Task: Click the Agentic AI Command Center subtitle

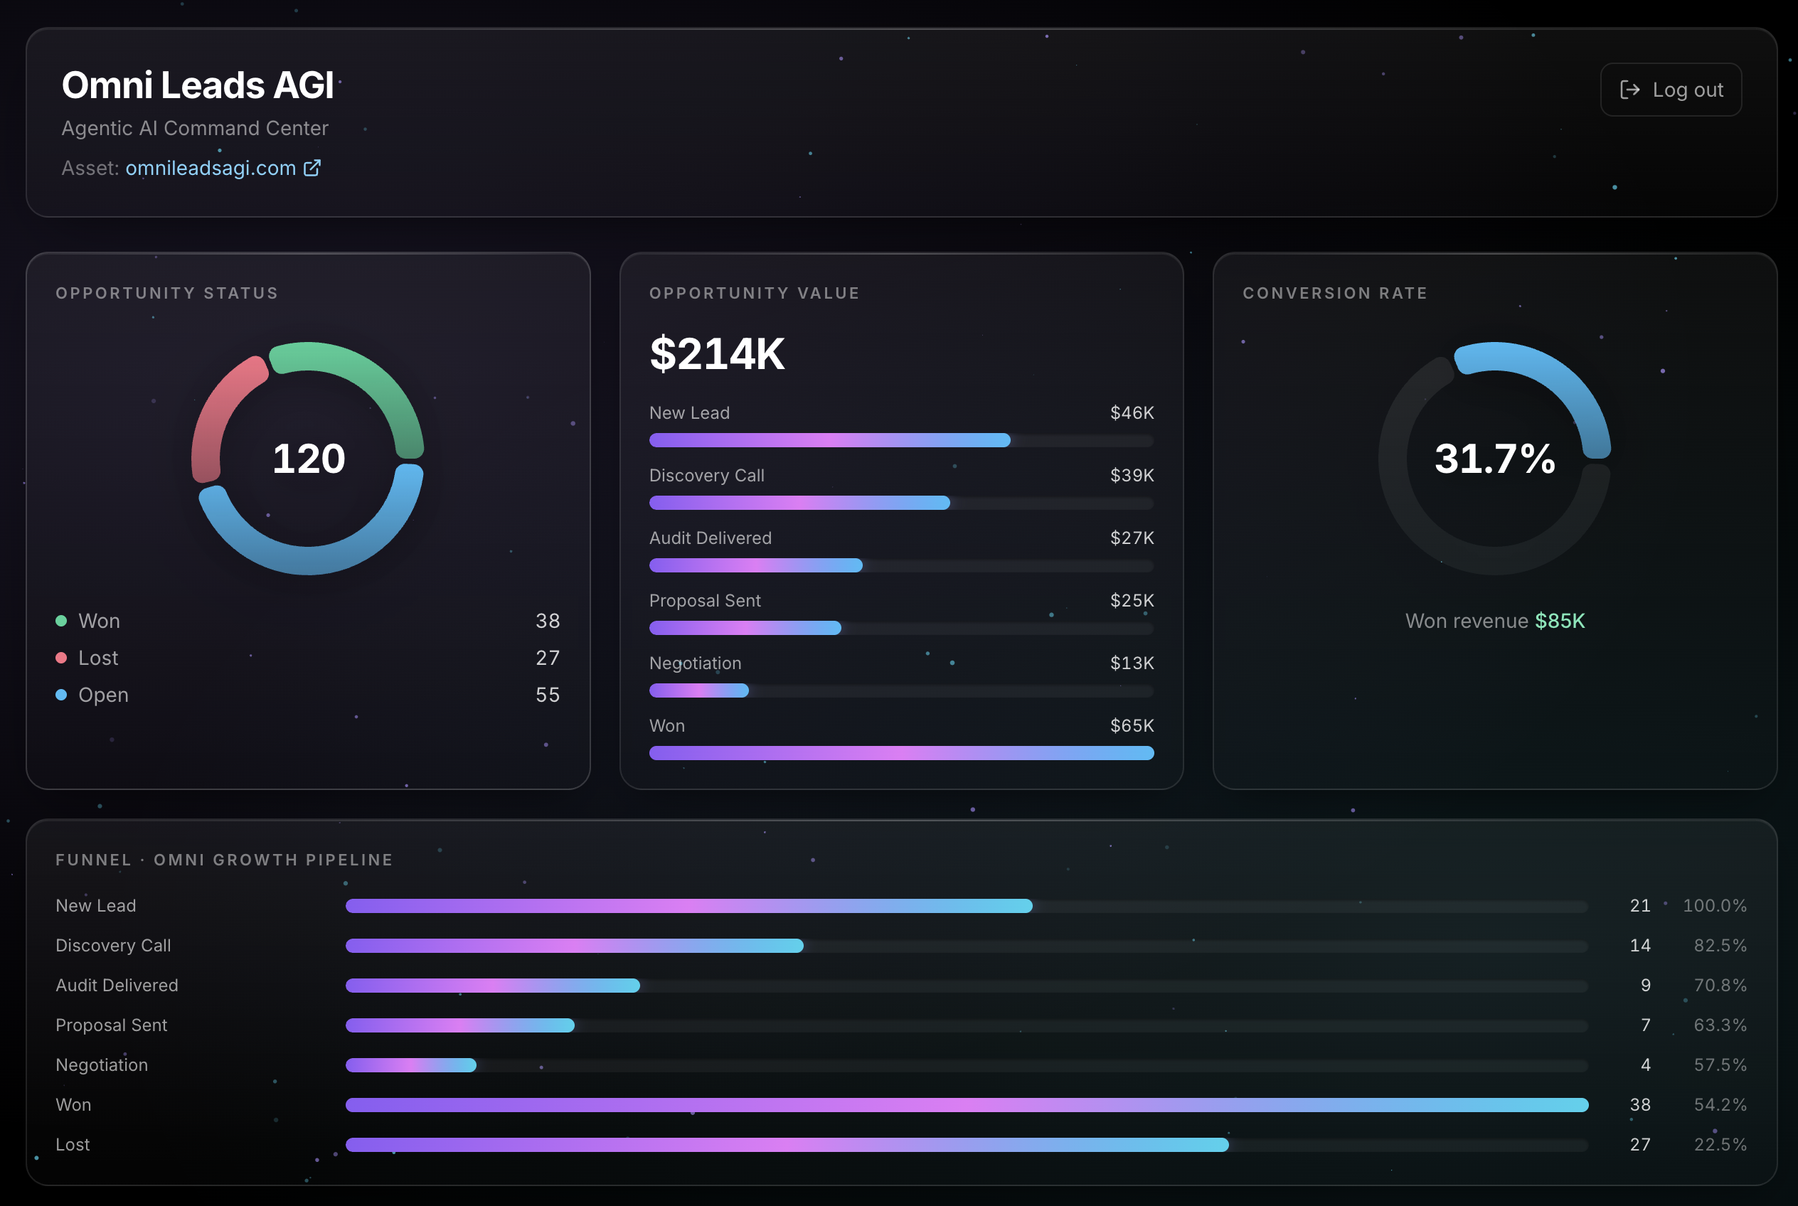Action: click(x=195, y=128)
